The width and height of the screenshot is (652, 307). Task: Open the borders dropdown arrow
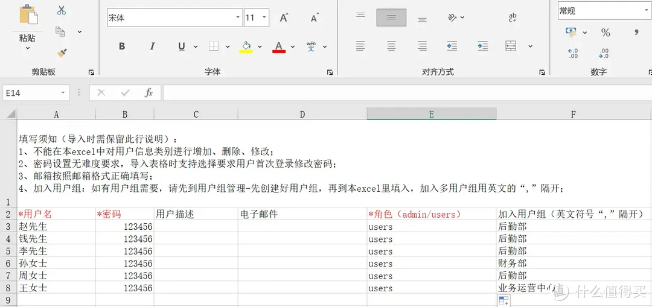coord(228,46)
